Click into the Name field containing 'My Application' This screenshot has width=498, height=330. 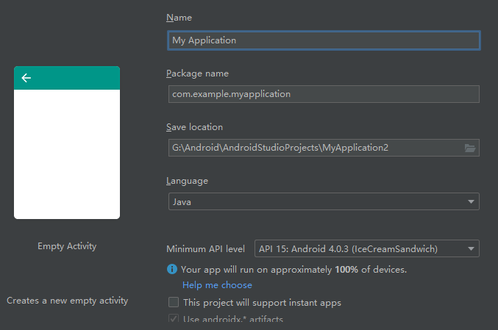323,40
